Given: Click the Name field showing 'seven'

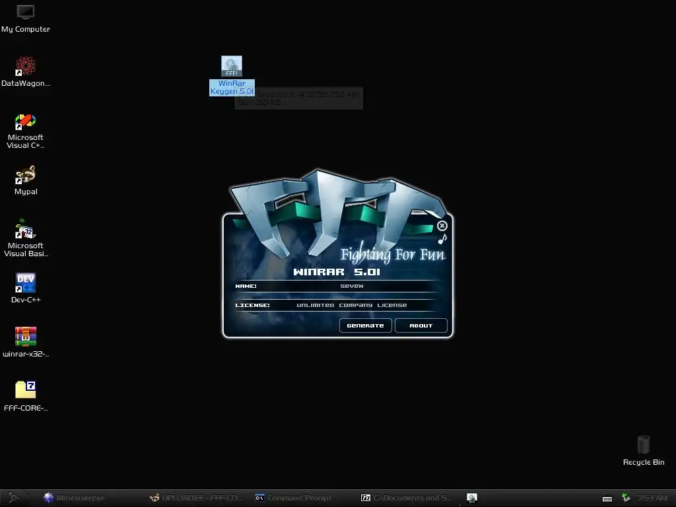Looking at the screenshot, I should point(351,286).
